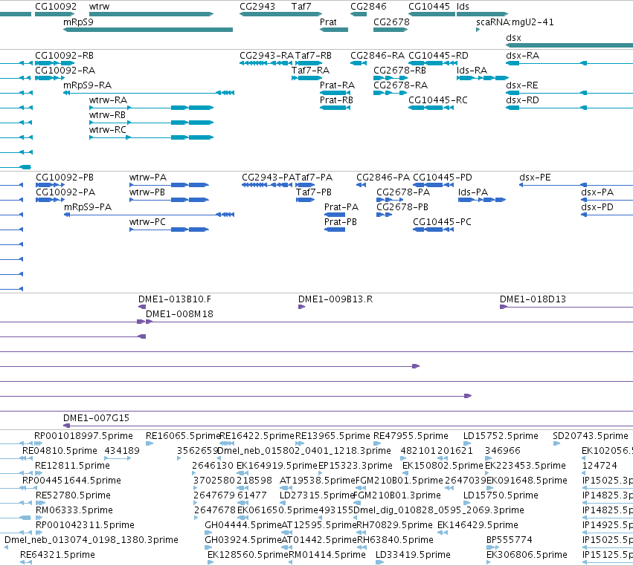The height and width of the screenshot is (566, 633).
Task: Select scaRNA:mgU2-41 feature label
Action: (515, 22)
